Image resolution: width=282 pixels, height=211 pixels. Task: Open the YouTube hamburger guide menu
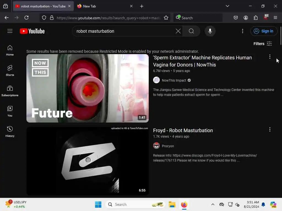tap(10, 31)
